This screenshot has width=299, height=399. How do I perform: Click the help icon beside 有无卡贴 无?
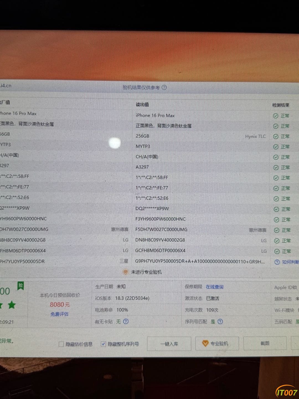pyautogui.click(x=126, y=321)
